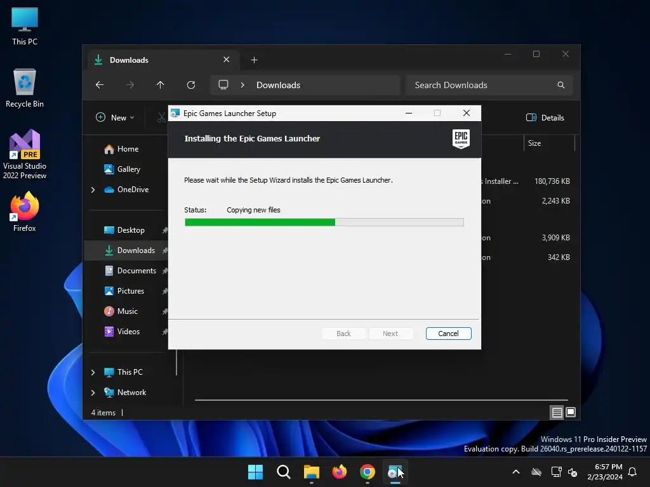Screen dimensions: 650x487
Task: Open the network status tray icon
Action: 556,472
